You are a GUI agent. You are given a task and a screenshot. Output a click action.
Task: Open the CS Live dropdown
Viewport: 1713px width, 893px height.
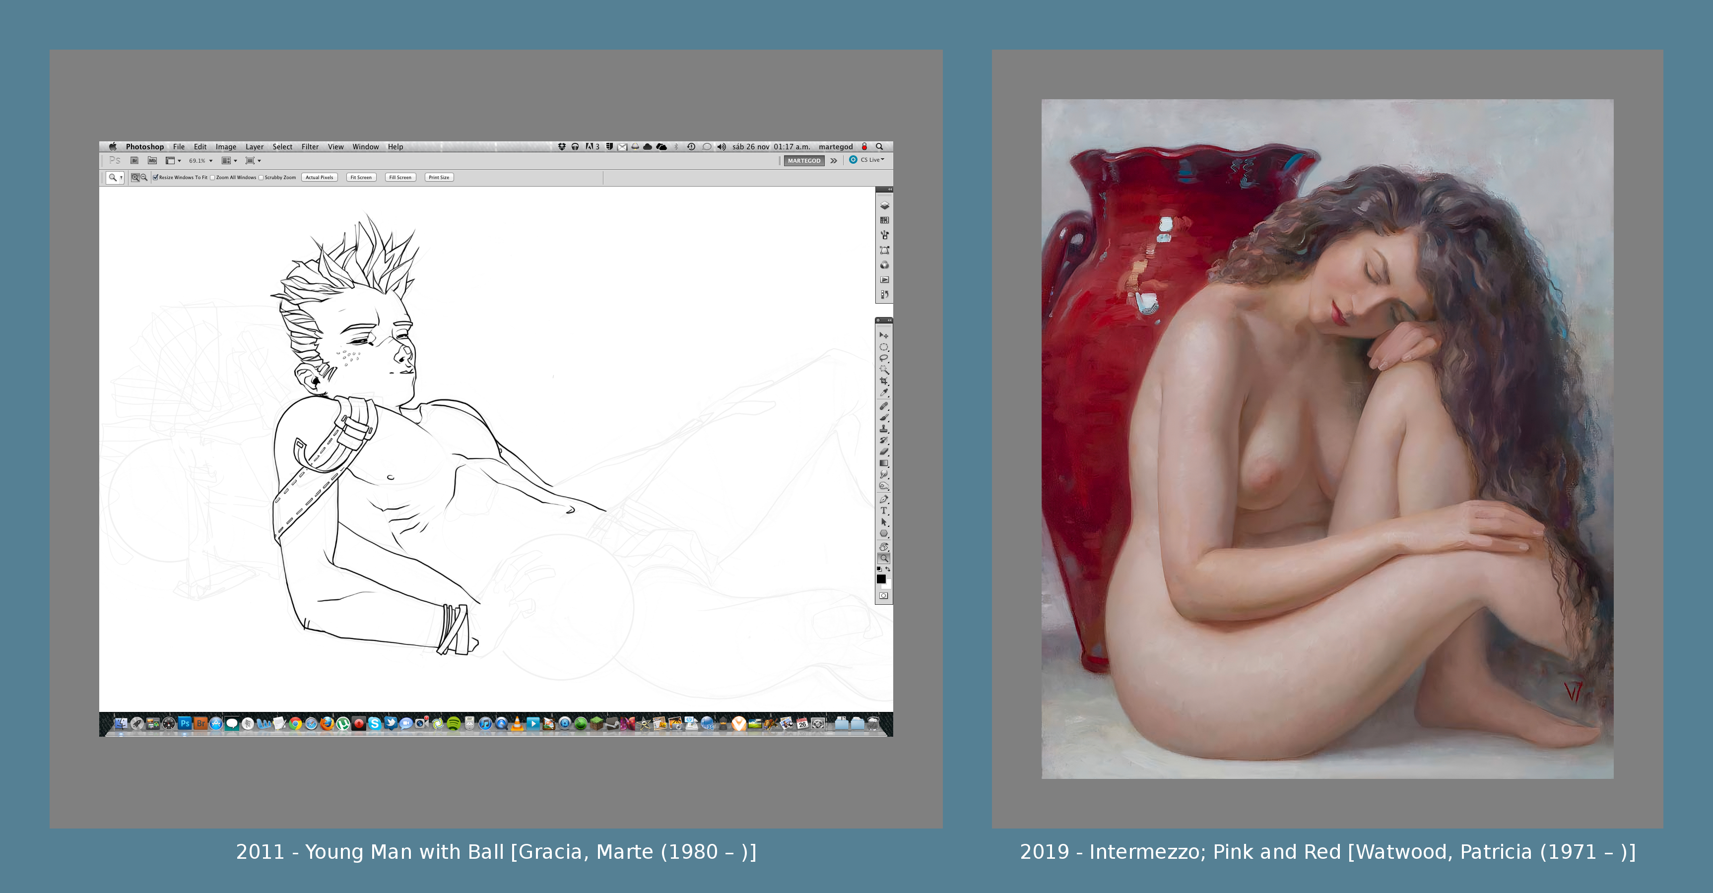click(867, 160)
